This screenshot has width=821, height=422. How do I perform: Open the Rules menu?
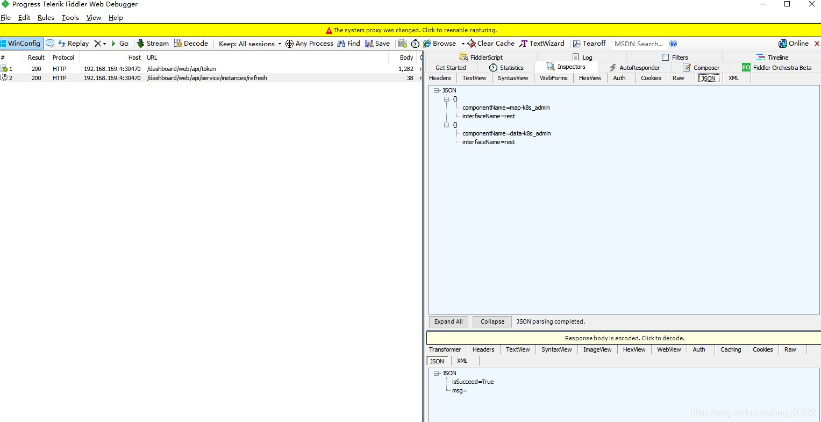pos(46,17)
